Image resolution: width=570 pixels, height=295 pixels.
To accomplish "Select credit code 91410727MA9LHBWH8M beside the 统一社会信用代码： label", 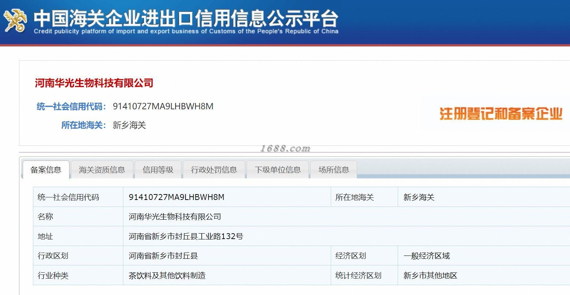I will pos(163,106).
